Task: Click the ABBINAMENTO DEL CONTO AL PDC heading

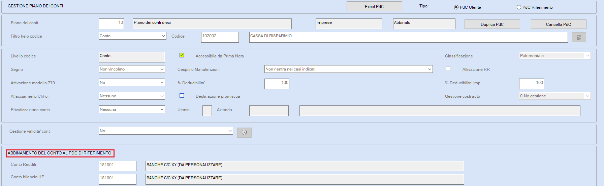Action: tap(60, 153)
